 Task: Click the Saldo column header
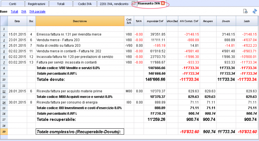(x=247, y=21)
